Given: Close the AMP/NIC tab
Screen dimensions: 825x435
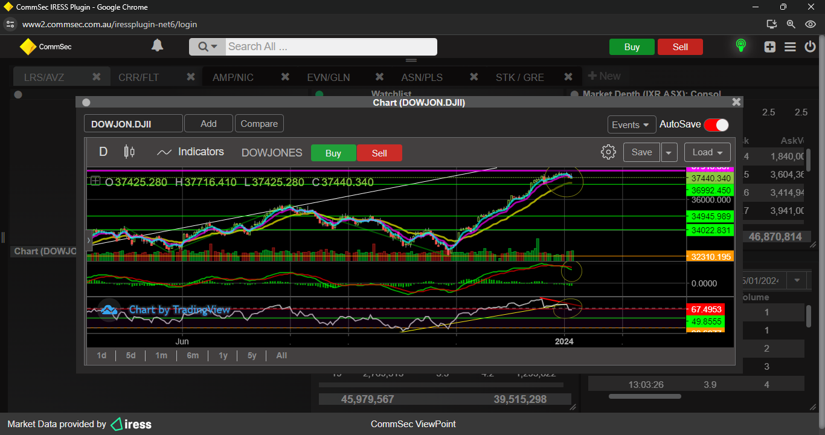Looking at the screenshot, I should coord(285,77).
